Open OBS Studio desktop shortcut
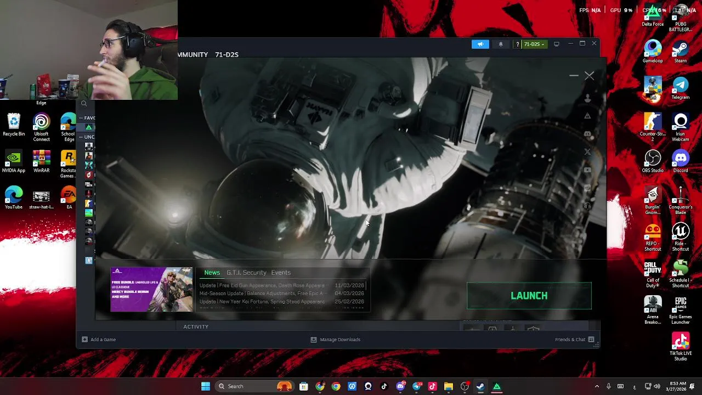The height and width of the screenshot is (395, 702). pyautogui.click(x=653, y=161)
